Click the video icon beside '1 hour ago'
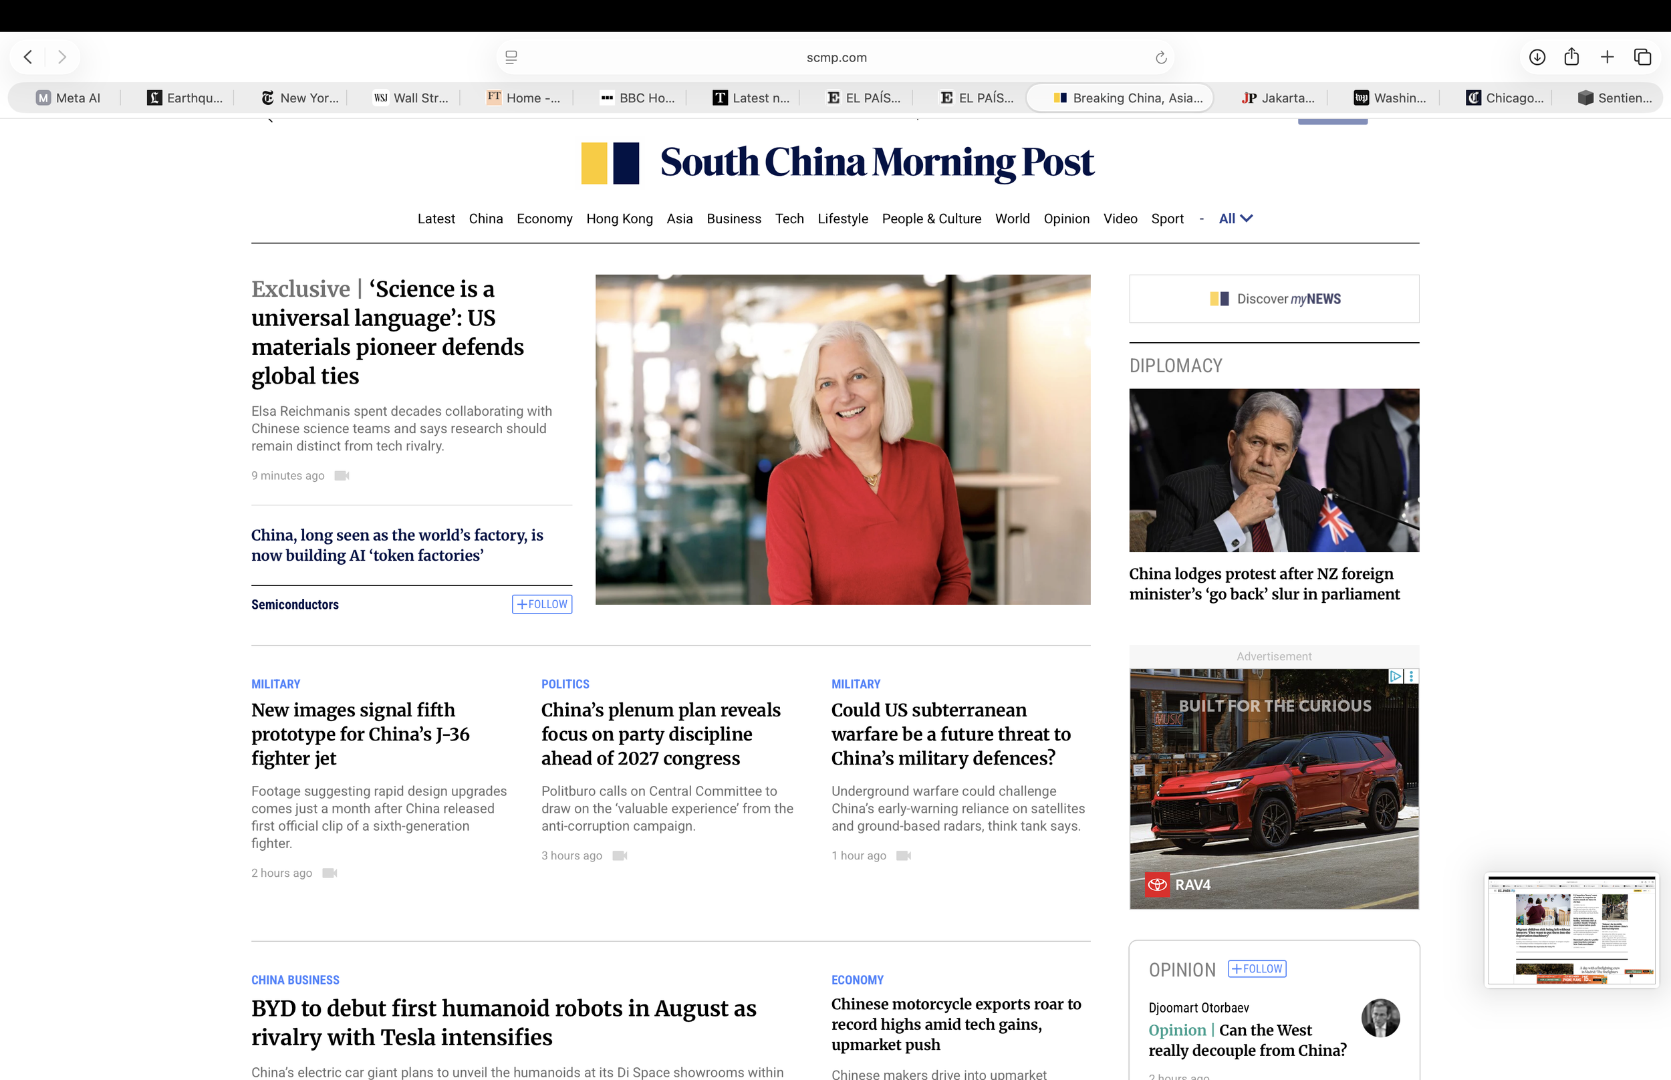This screenshot has height=1080, width=1671. 904,855
